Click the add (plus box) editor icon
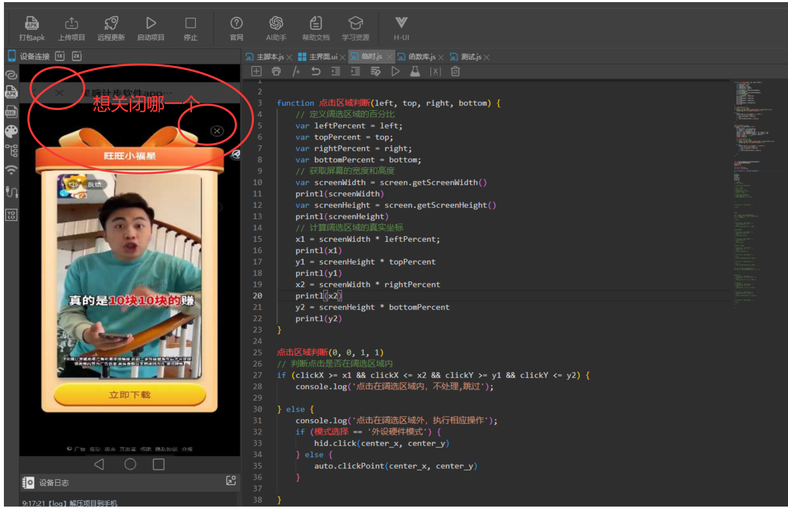The height and width of the screenshot is (509, 788). [257, 71]
